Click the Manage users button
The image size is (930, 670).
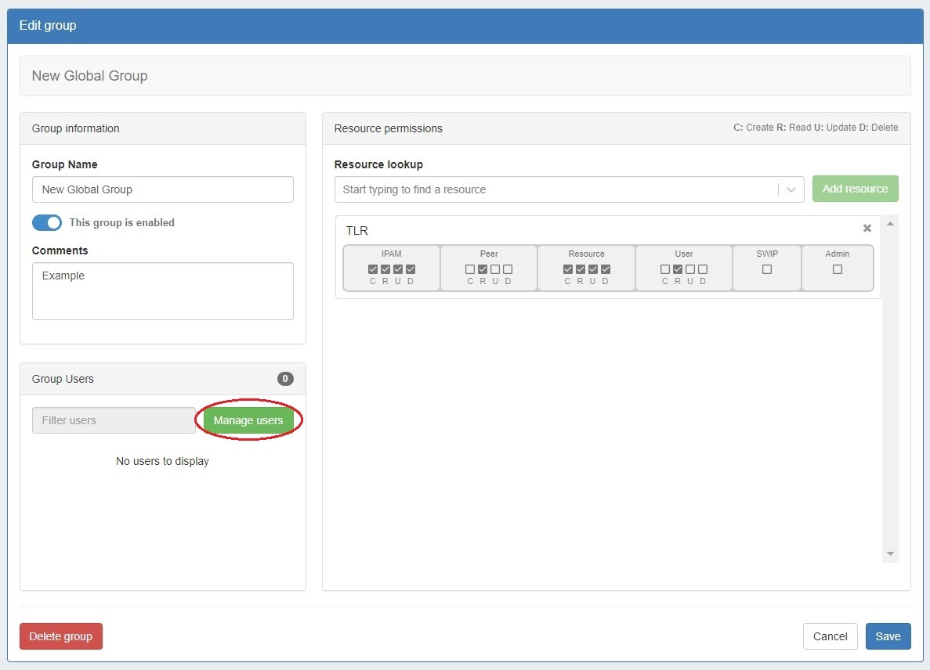tap(248, 420)
